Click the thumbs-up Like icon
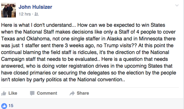The height and width of the screenshot is (109, 184). coord(4,93)
